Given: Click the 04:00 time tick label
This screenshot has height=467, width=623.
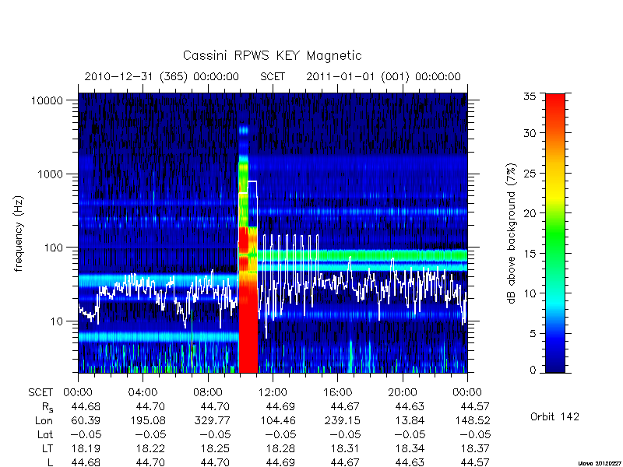Looking at the screenshot, I should (143, 392).
